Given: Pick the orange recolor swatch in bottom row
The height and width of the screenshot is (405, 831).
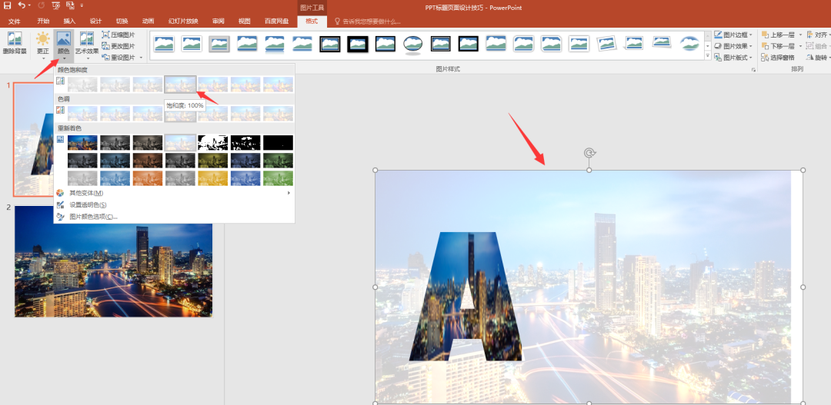Looking at the screenshot, I should click(147, 178).
